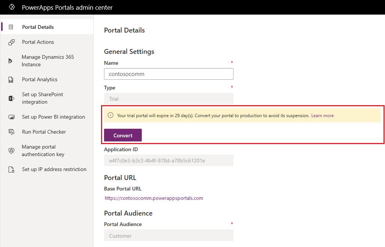This screenshot has width=385, height=247.
Task: Click the Portal Audience field showing Customer
Action: tap(169, 235)
